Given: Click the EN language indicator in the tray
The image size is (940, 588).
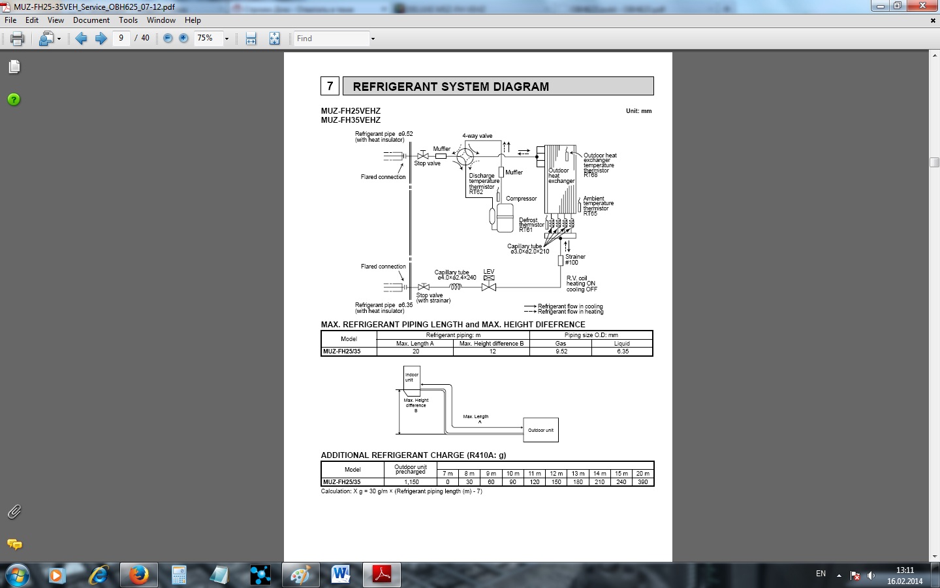Looking at the screenshot, I should (x=821, y=574).
